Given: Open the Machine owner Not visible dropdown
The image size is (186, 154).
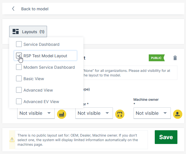Looking at the screenshot, I should (152, 113).
